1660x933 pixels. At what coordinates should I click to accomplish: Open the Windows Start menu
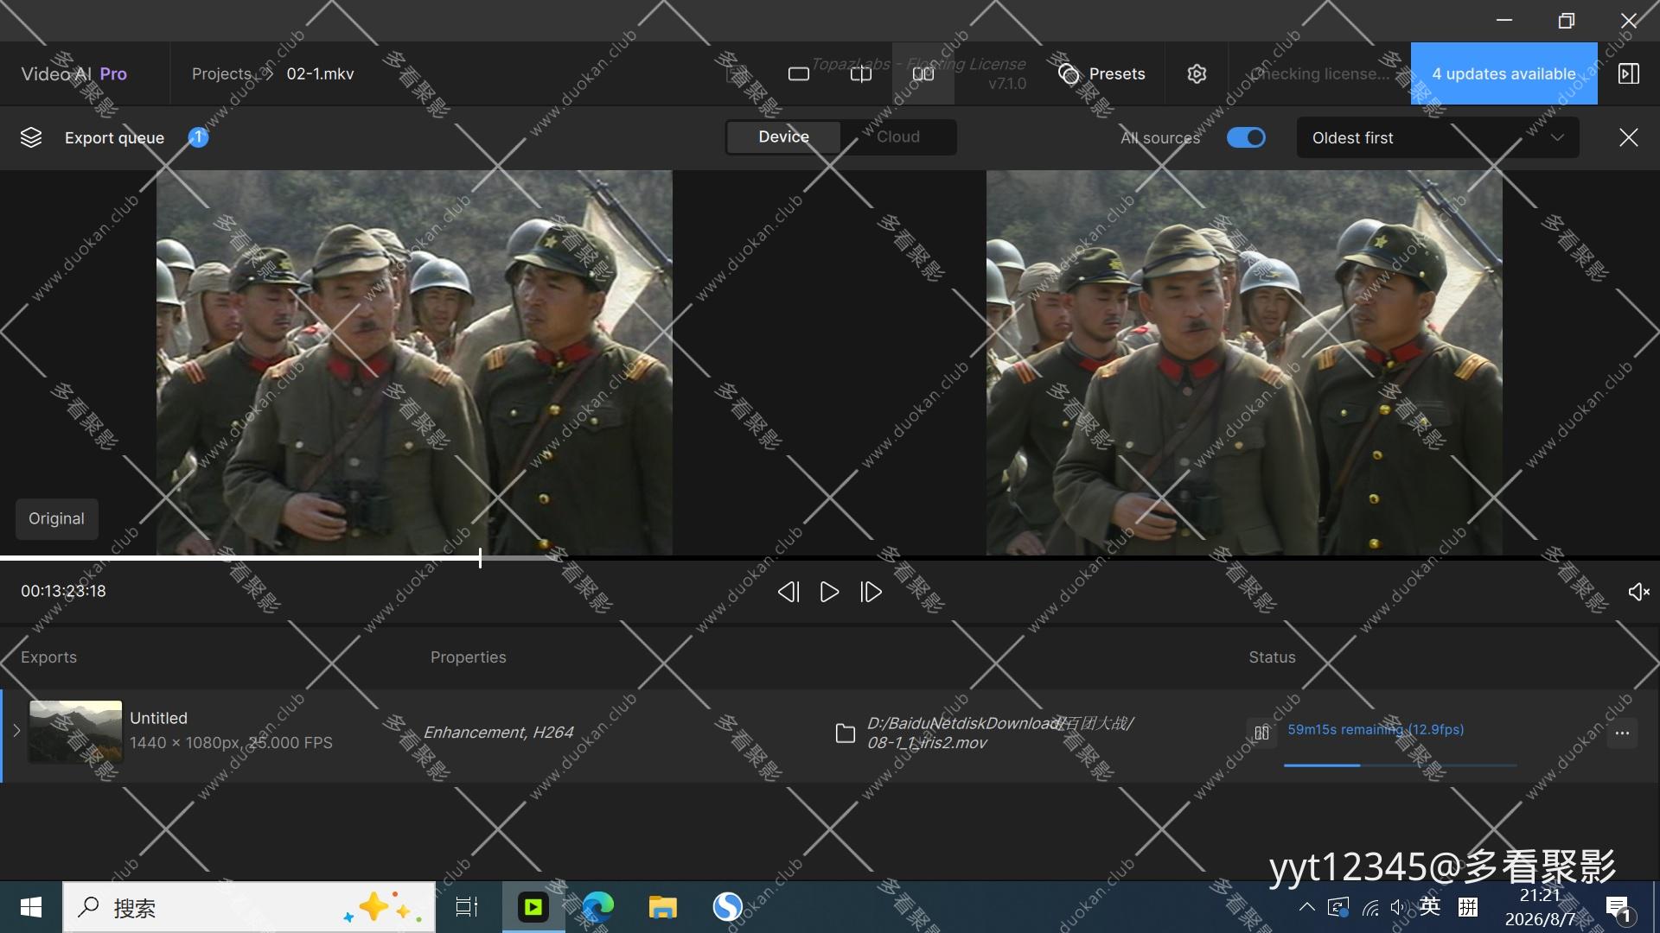coord(31,907)
